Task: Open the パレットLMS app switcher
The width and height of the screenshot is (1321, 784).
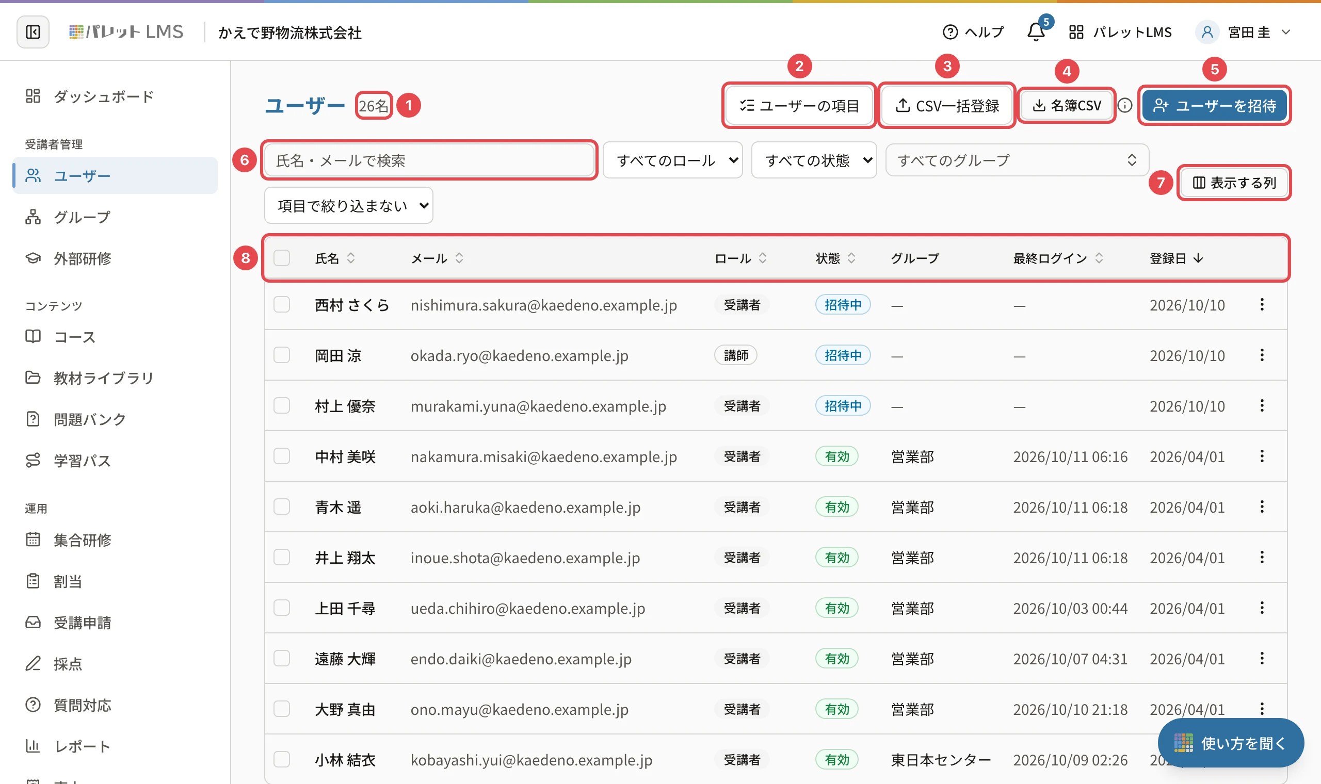Action: 1120,32
